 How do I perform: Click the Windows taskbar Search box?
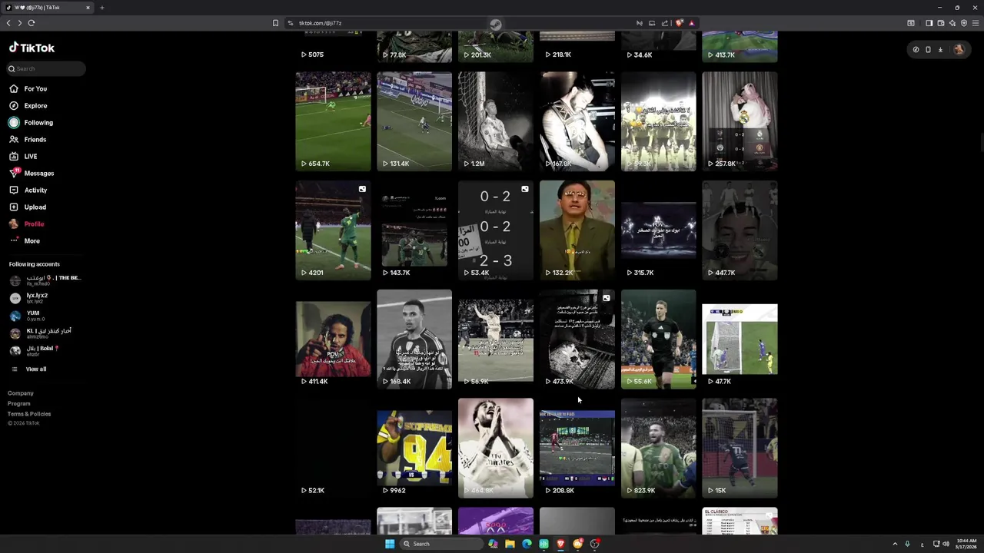tap(442, 544)
